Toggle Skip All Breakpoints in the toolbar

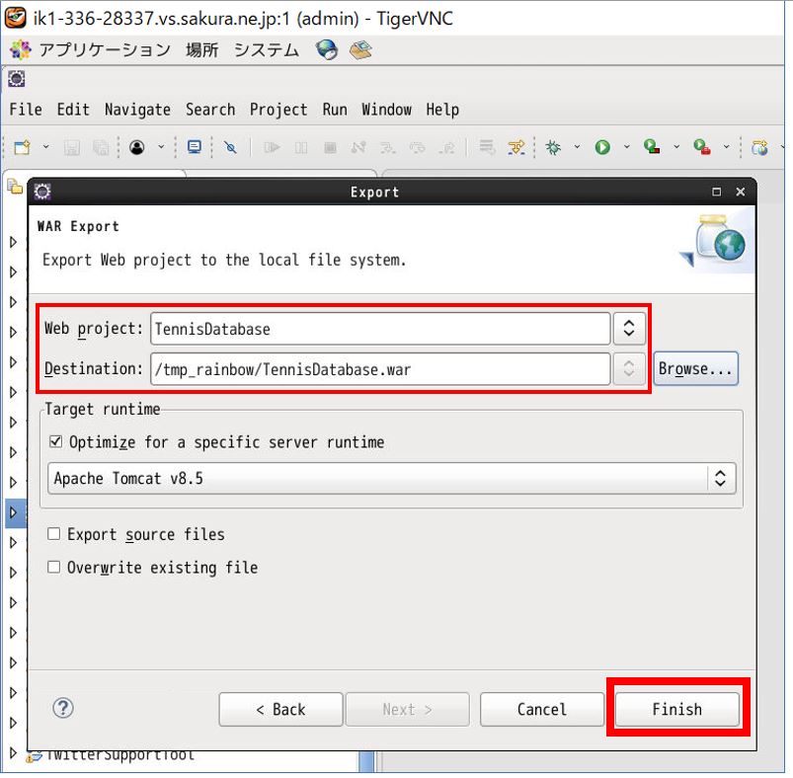(231, 148)
